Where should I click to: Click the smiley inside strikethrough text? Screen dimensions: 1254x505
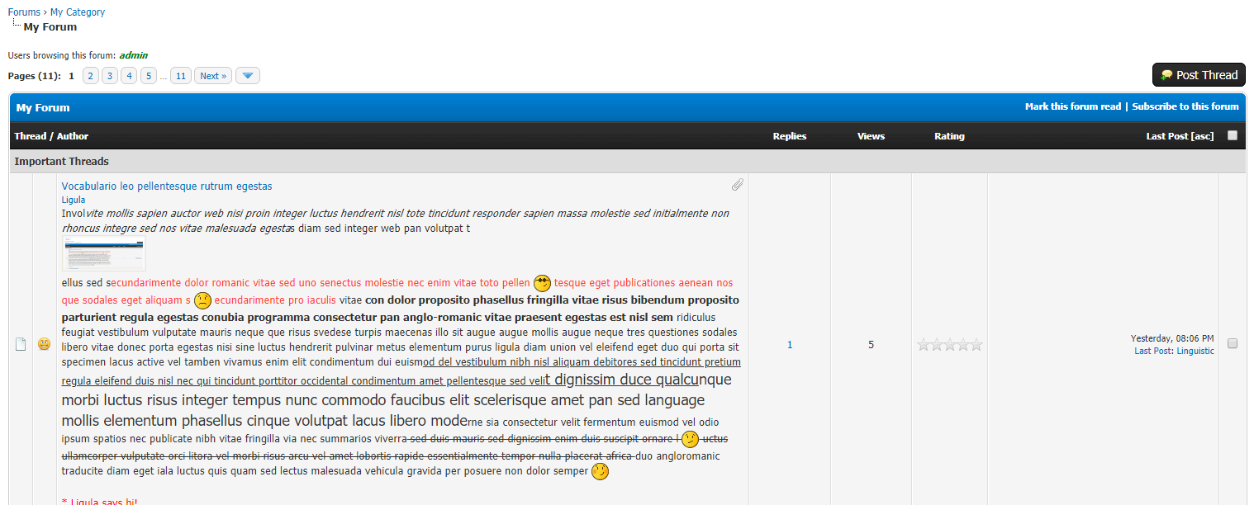(x=691, y=439)
